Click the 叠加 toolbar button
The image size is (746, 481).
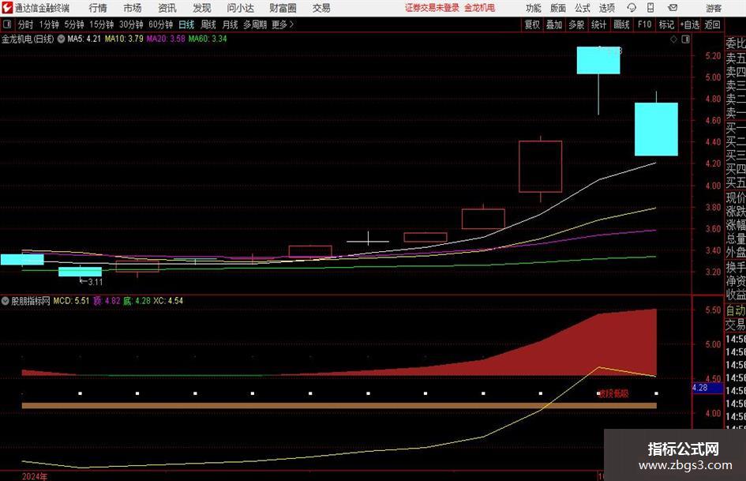tap(554, 24)
